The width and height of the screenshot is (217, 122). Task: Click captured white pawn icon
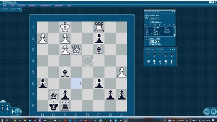[x=172, y=61]
